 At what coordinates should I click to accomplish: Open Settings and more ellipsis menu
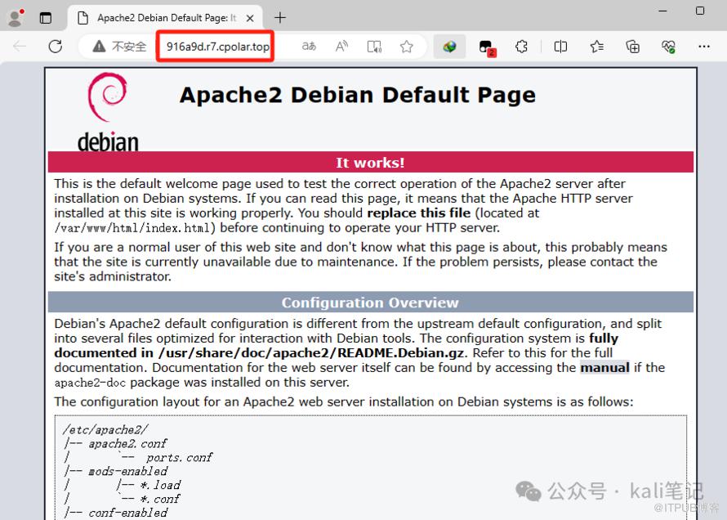tap(704, 47)
